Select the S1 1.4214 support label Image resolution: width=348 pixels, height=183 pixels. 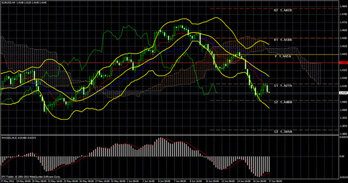[283, 85]
